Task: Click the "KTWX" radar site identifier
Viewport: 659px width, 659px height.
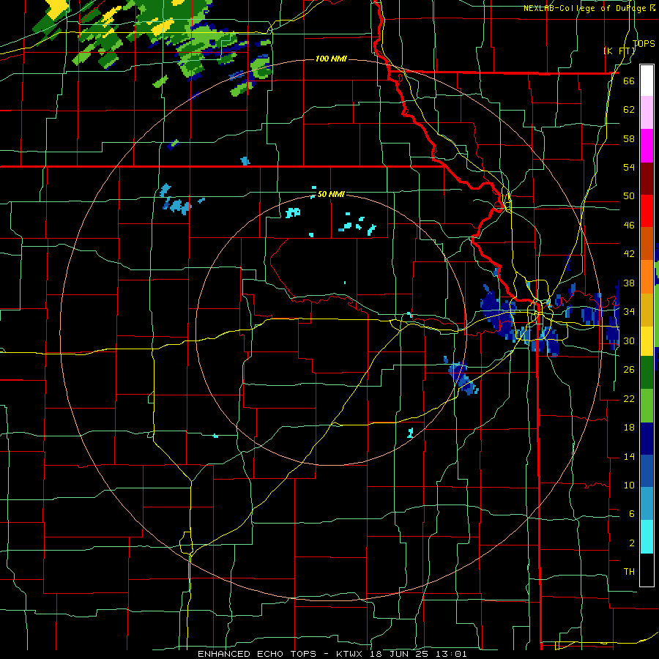Action: tap(349, 654)
